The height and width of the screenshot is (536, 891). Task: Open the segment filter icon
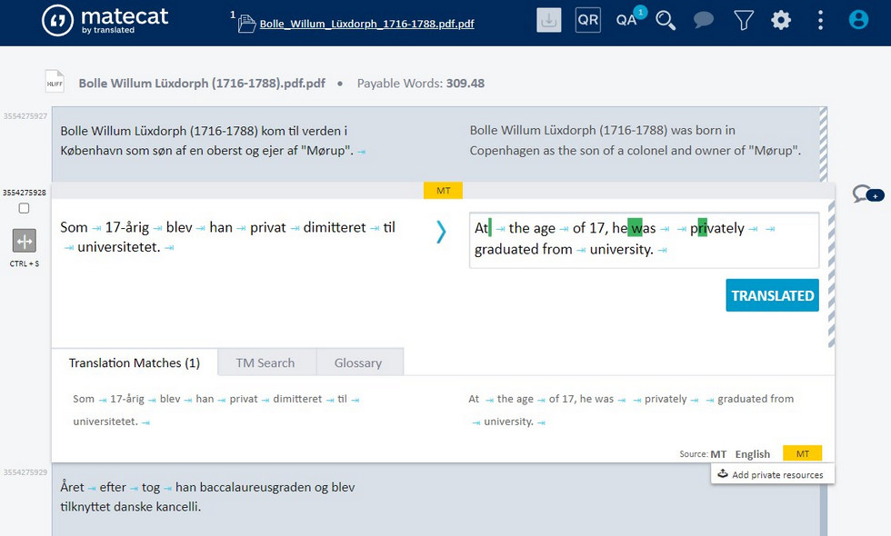pyautogui.click(x=743, y=19)
